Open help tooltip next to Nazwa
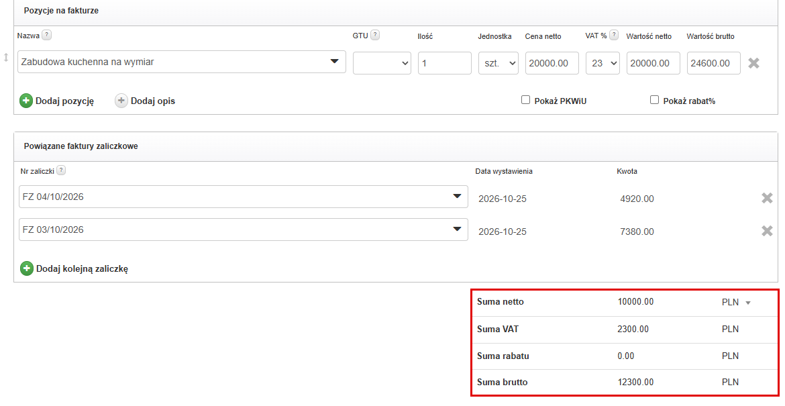 click(46, 35)
